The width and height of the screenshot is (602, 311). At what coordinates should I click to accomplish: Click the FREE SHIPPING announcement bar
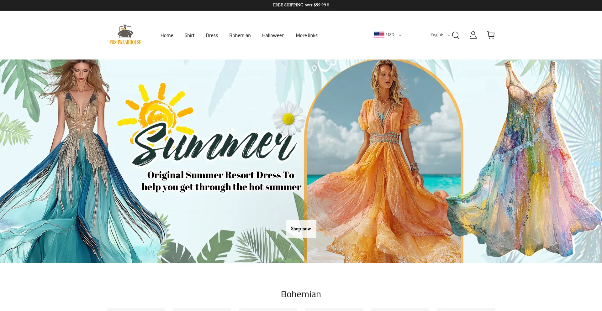coord(301,5)
